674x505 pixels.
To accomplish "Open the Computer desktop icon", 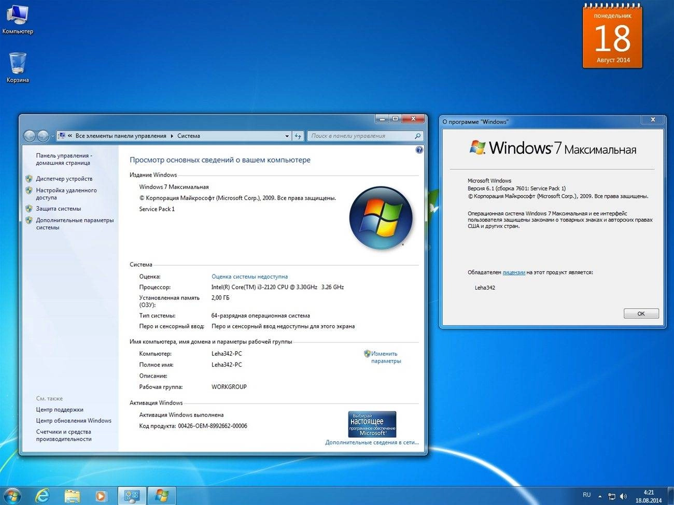I will coord(17,19).
